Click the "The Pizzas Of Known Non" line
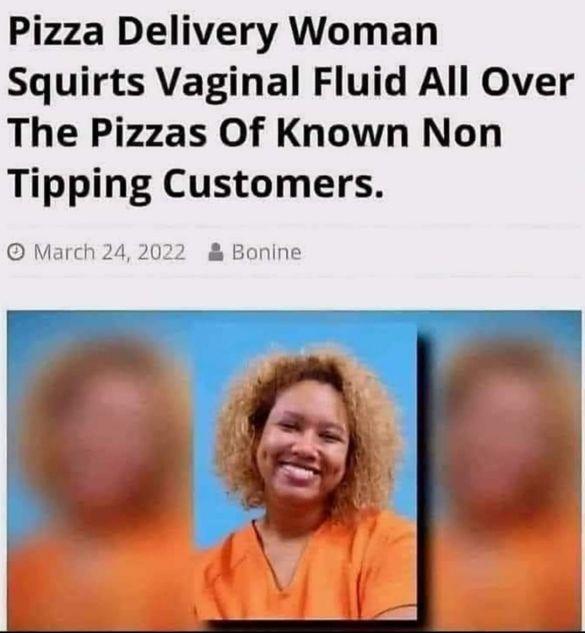 [x=255, y=133]
